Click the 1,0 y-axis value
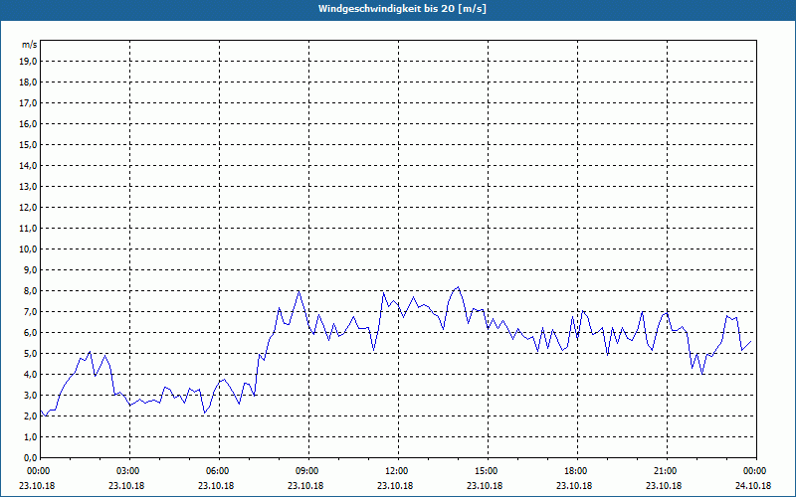This screenshot has height=497, width=796. coord(30,437)
